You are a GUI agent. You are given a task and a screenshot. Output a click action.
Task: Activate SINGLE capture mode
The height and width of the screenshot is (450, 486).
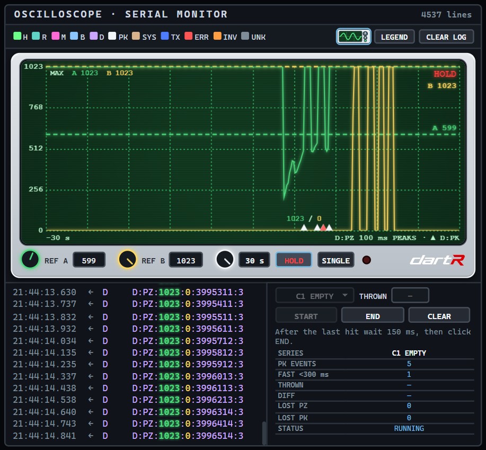[x=335, y=260]
